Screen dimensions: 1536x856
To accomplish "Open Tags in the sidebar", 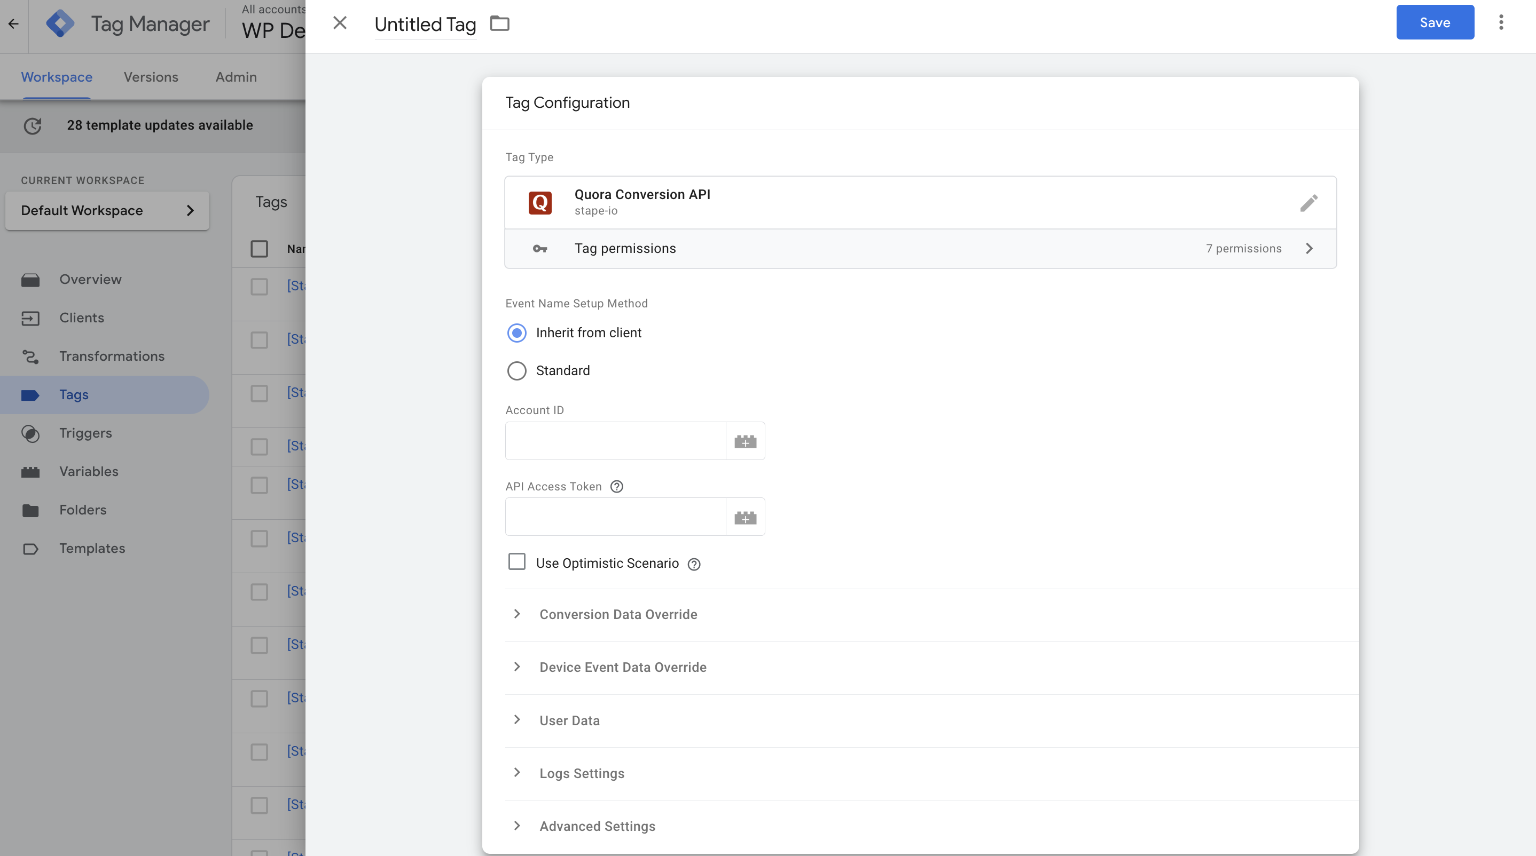I will pyautogui.click(x=105, y=395).
